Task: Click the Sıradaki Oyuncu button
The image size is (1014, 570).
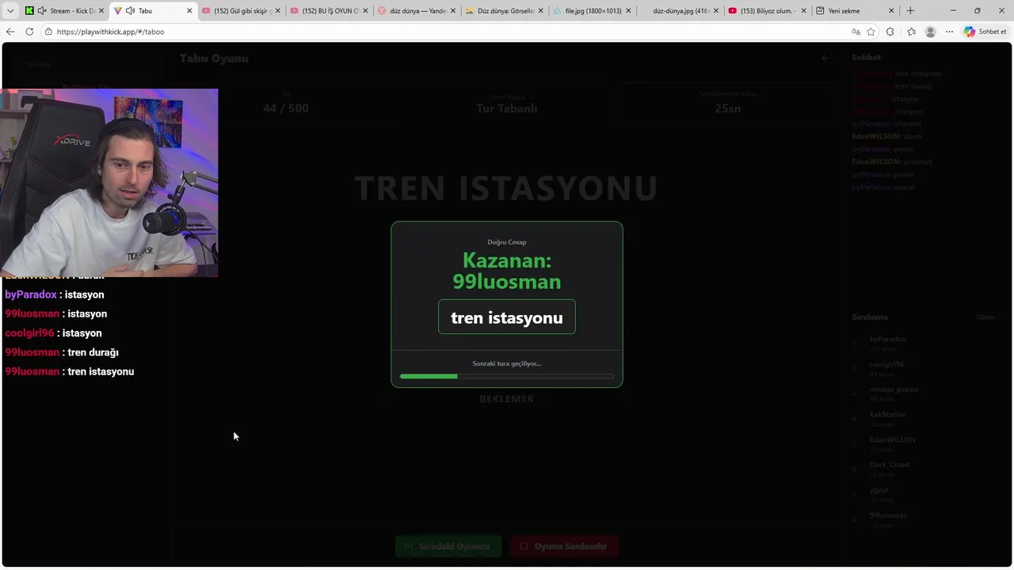Action: tap(448, 546)
